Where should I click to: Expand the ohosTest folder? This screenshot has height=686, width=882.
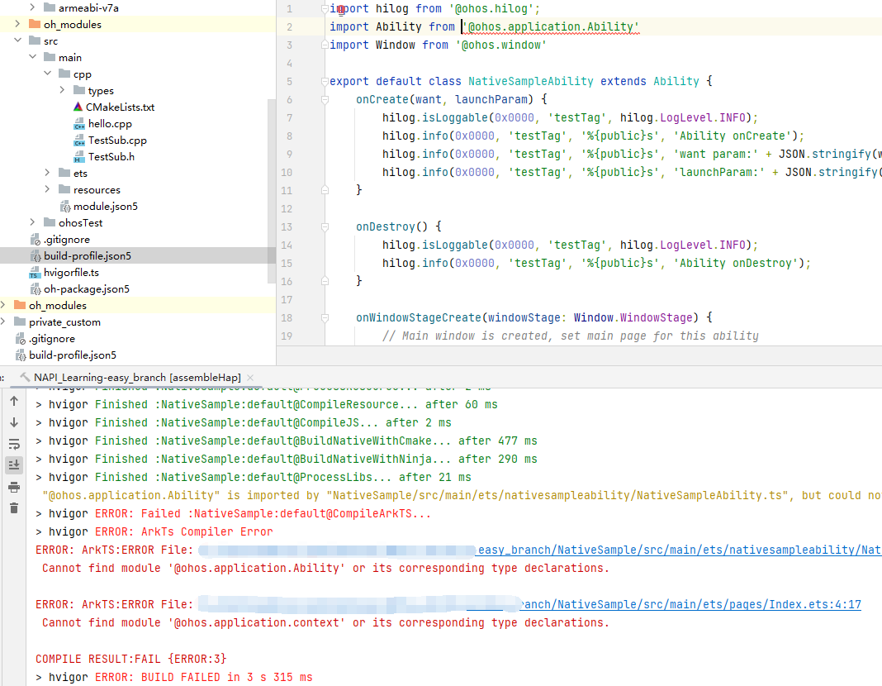point(32,222)
